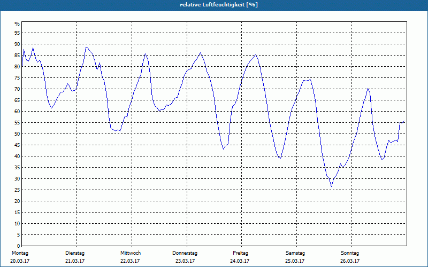Screen dimensions: 428x267
Task: Click the 'Donnerstag' day label
Action: 185,253
